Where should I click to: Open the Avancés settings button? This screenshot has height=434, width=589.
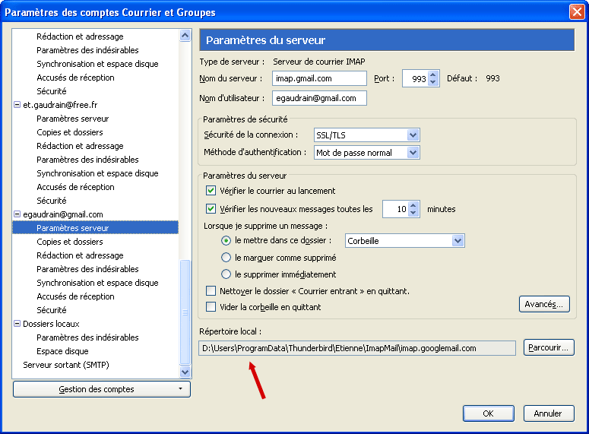click(x=543, y=305)
